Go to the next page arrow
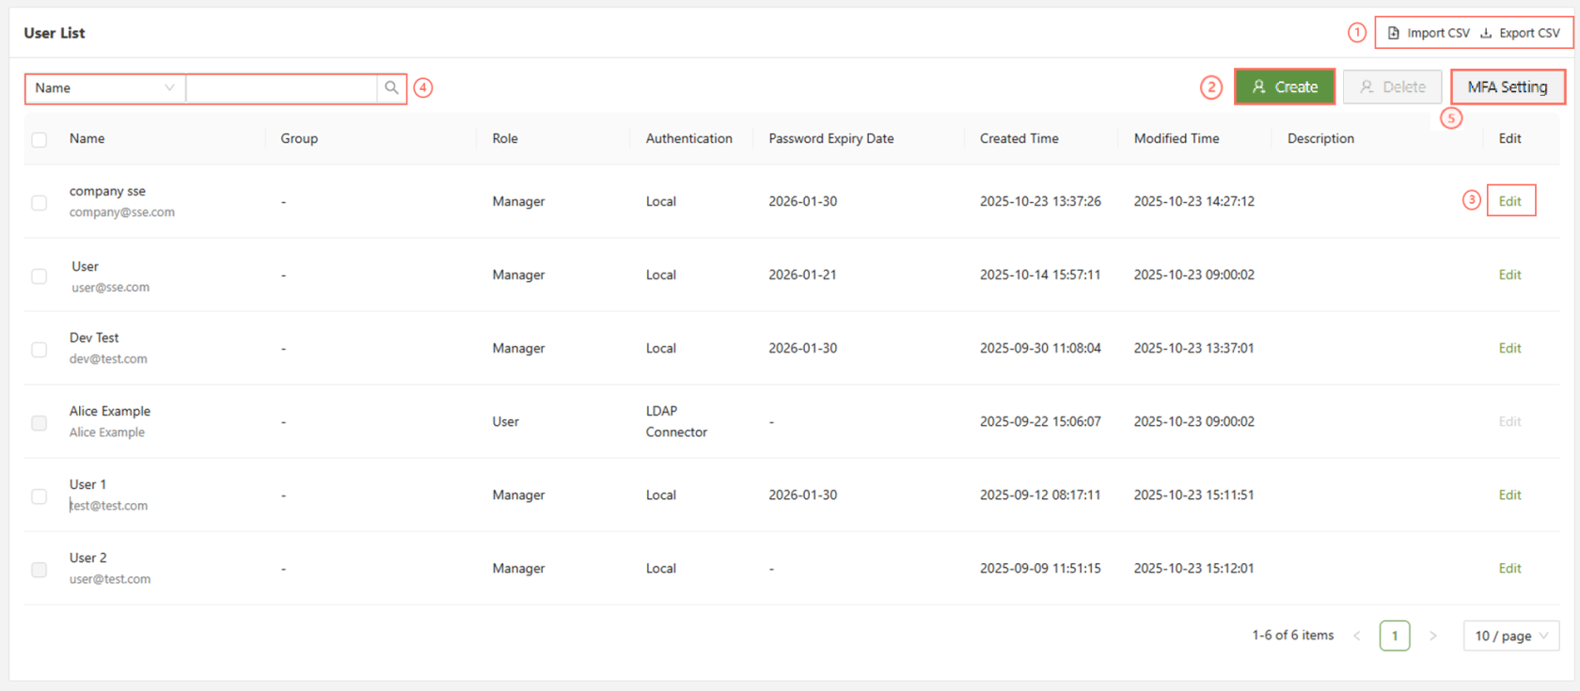Screen dimensions: 1580x691 [x=1432, y=636]
